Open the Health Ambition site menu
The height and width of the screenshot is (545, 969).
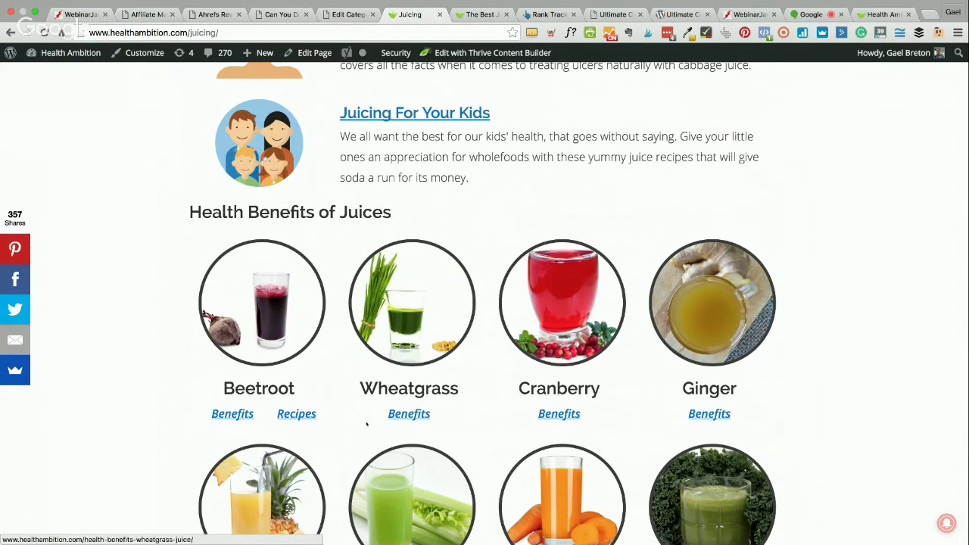coord(64,53)
